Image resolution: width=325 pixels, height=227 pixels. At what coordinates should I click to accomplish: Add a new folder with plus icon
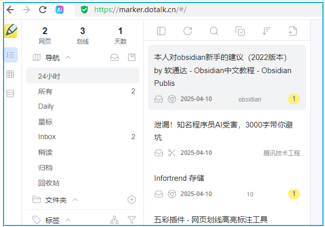(132, 200)
